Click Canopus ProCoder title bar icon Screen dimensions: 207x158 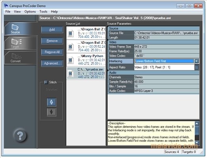(6, 6)
